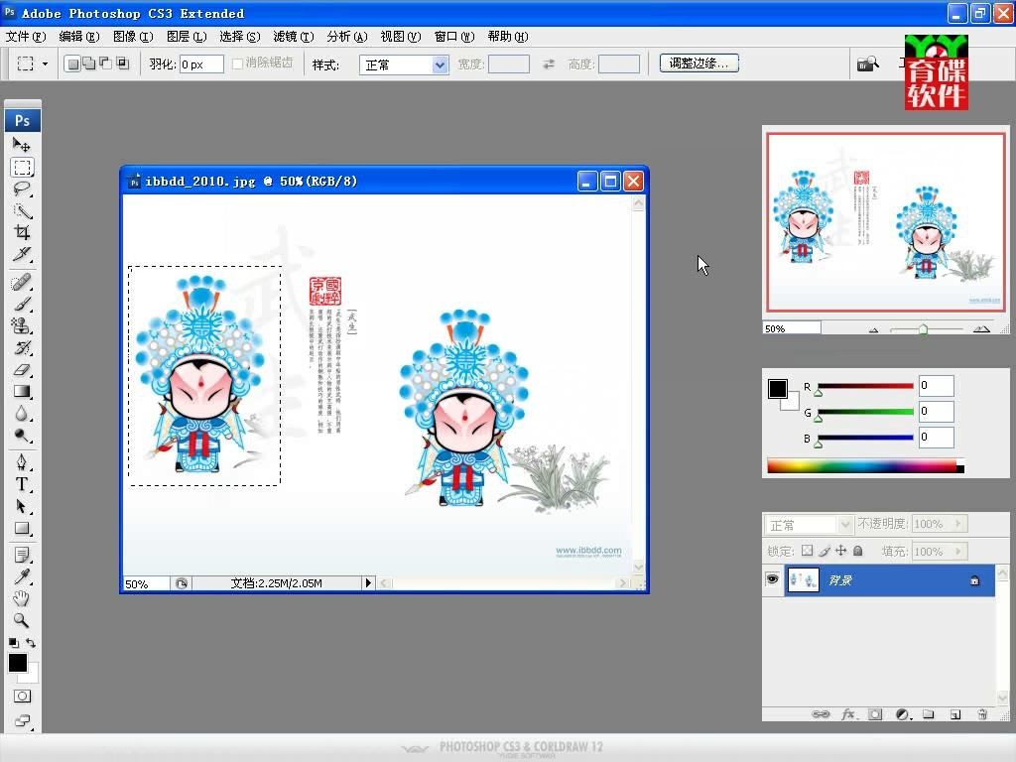Select the Blur tool

point(22,414)
